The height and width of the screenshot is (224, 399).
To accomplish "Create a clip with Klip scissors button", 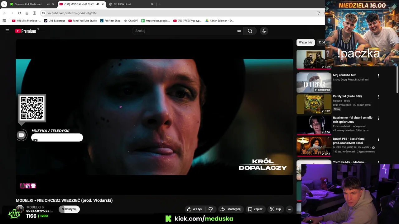I will coord(275,209).
